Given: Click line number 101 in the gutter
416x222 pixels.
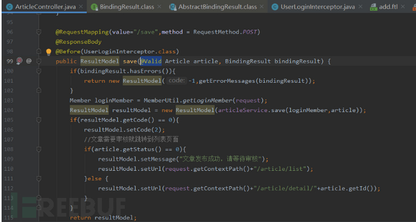Looking at the screenshot, I should click(9, 81).
